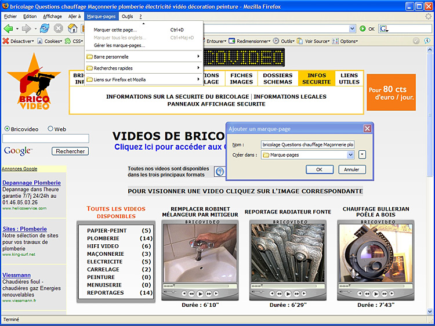Click the Barre personnelle folder icon

coord(89,57)
